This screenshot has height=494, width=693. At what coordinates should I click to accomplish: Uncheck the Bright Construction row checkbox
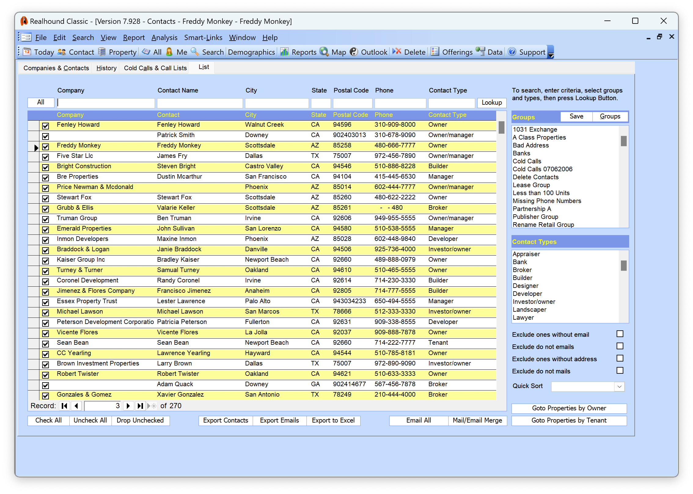[x=46, y=167]
